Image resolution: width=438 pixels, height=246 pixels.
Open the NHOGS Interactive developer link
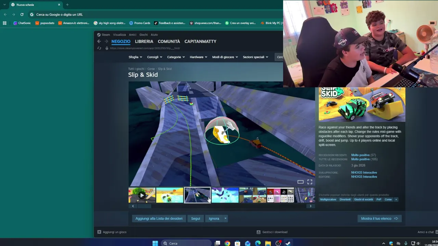pyautogui.click(x=364, y=173)
